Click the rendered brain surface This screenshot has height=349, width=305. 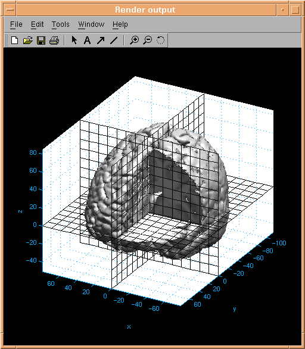click(x=157, y=191)
